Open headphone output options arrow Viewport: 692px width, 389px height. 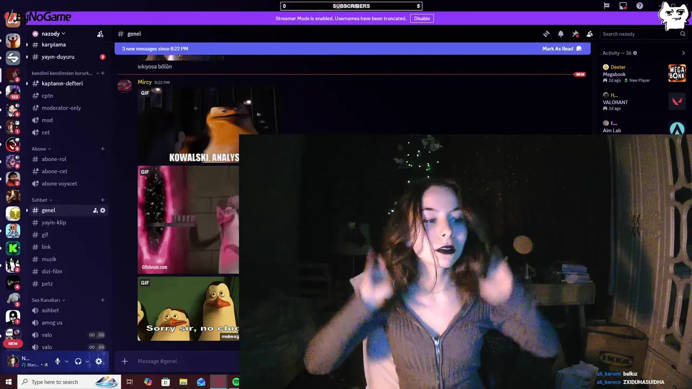tap(87, 361)
